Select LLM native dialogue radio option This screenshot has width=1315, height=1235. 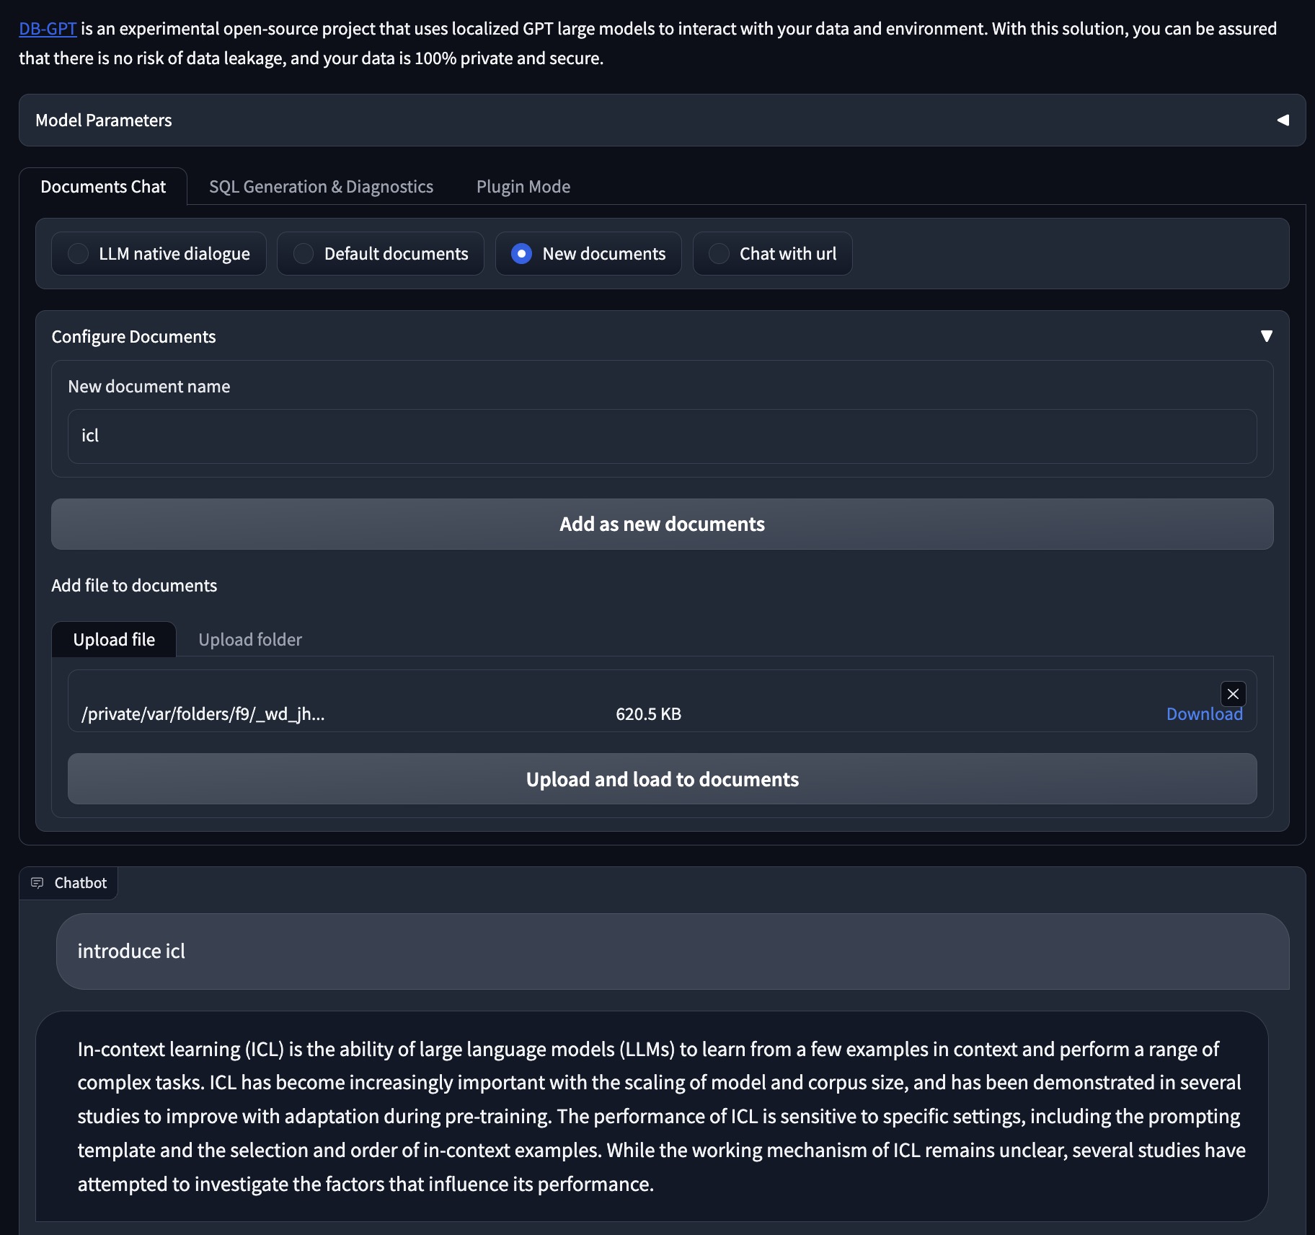pos(79,254)
